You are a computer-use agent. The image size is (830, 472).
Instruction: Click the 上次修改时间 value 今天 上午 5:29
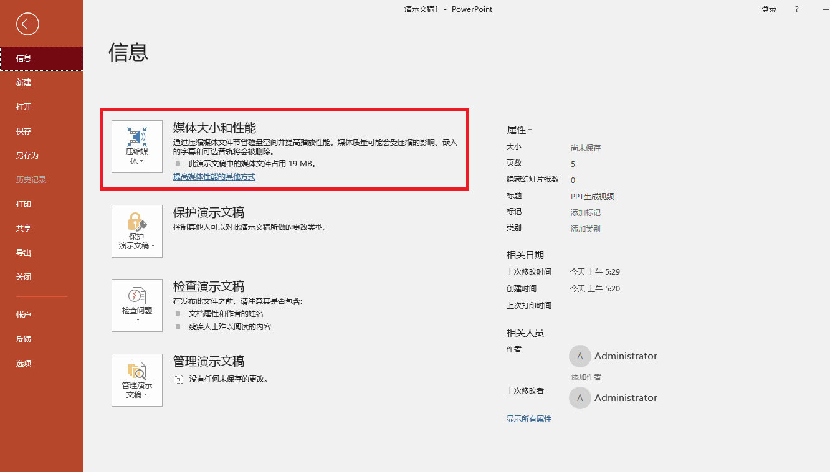[x=595, y=272]
